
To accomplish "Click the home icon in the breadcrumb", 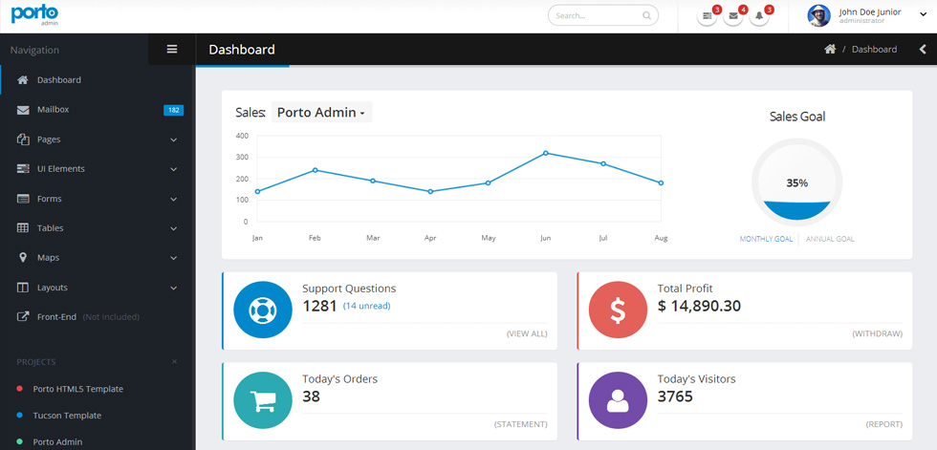I will click(x=830, y=50).
